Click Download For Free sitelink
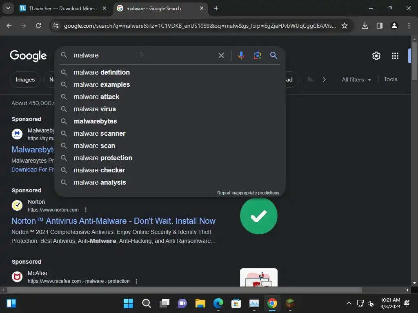Screen dimensions: 418x313 33,170
